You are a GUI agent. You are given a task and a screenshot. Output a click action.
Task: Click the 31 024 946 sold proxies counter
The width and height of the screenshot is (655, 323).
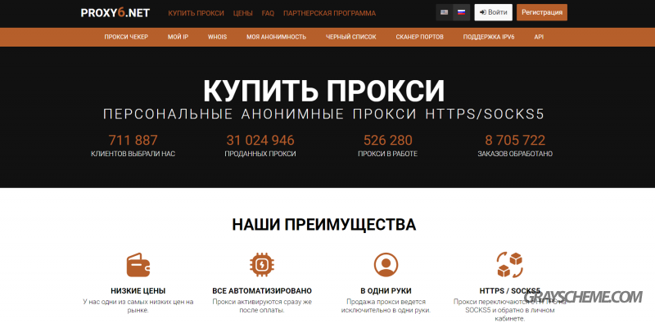pos(260,140)
